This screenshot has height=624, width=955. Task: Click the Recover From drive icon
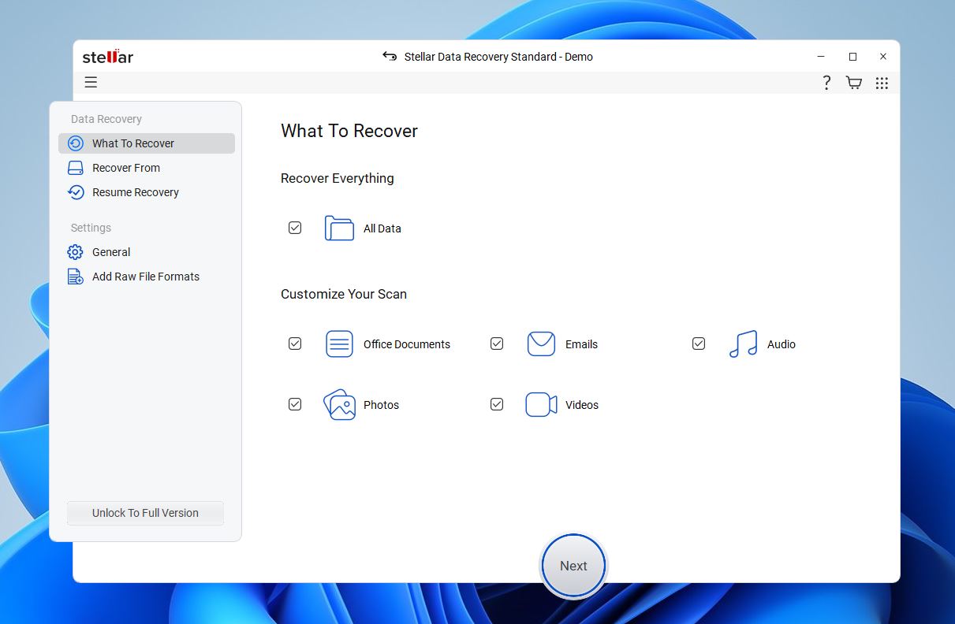pos(76,168)
